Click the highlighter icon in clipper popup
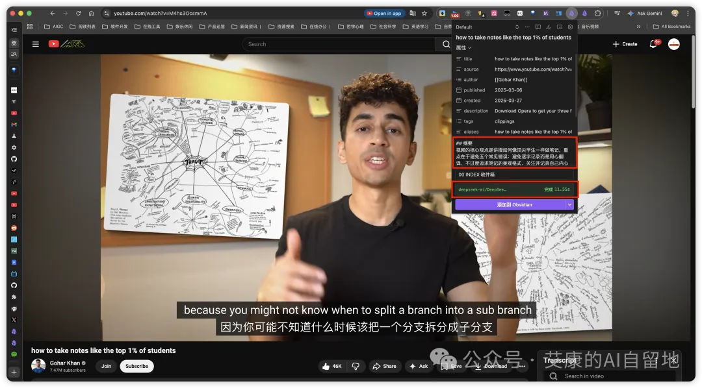 [549, 27]
